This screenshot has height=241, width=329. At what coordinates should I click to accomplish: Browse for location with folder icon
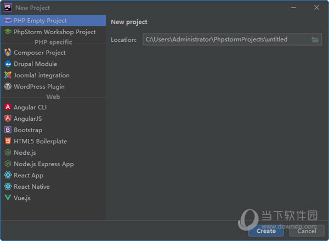pos(315,40)
